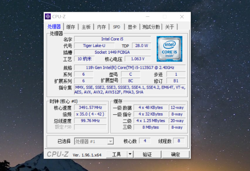Screen dimensions: 250x171
Task: Go to the SPD tab
Action: coord(117,27)
